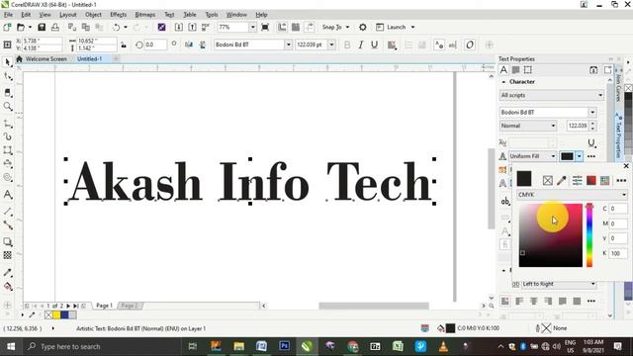Screen dimensions: 633x356
Task: Open the Table menu
Action: pyautogui.click(x=190, y=15)
